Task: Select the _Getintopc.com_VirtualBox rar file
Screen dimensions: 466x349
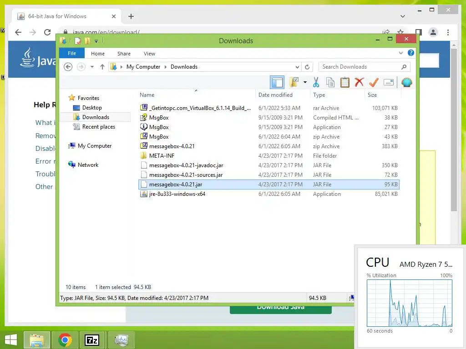Action: pos(269,108)
